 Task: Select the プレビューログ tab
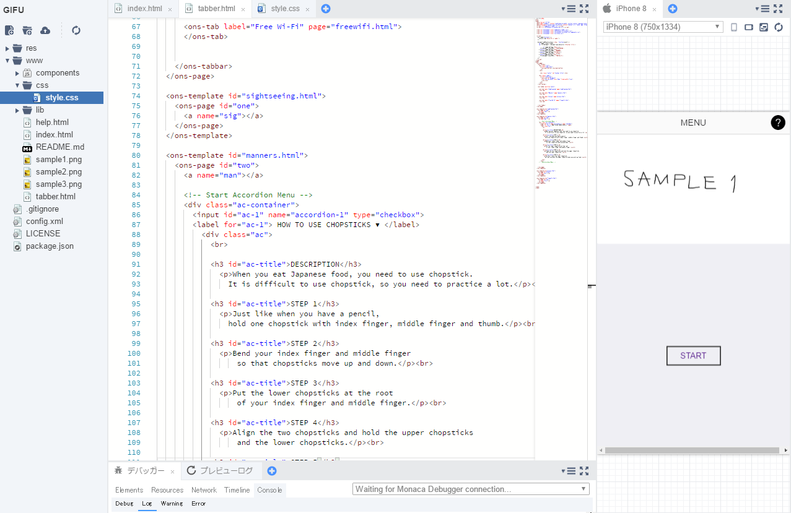point(222,471)
